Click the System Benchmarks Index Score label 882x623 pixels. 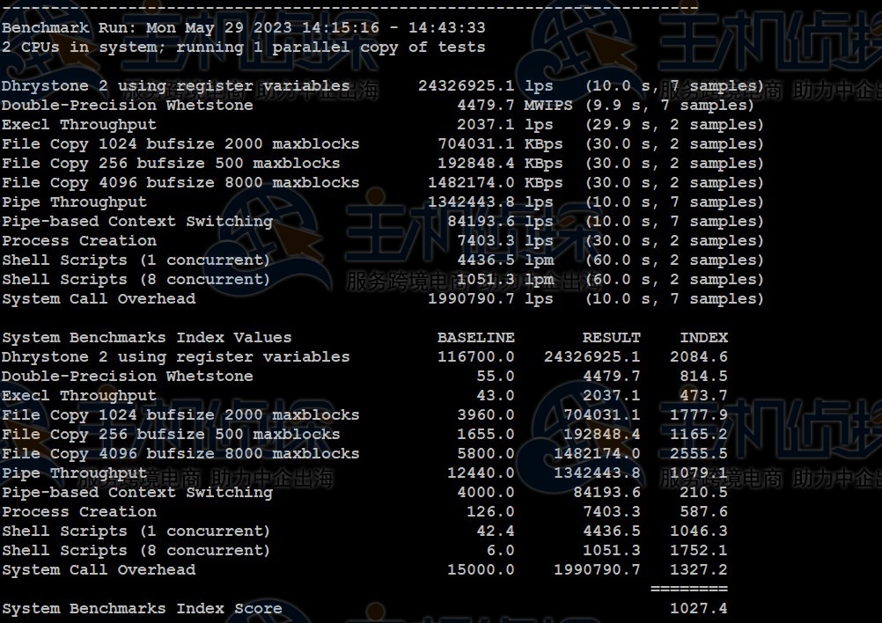pos(142,609)
